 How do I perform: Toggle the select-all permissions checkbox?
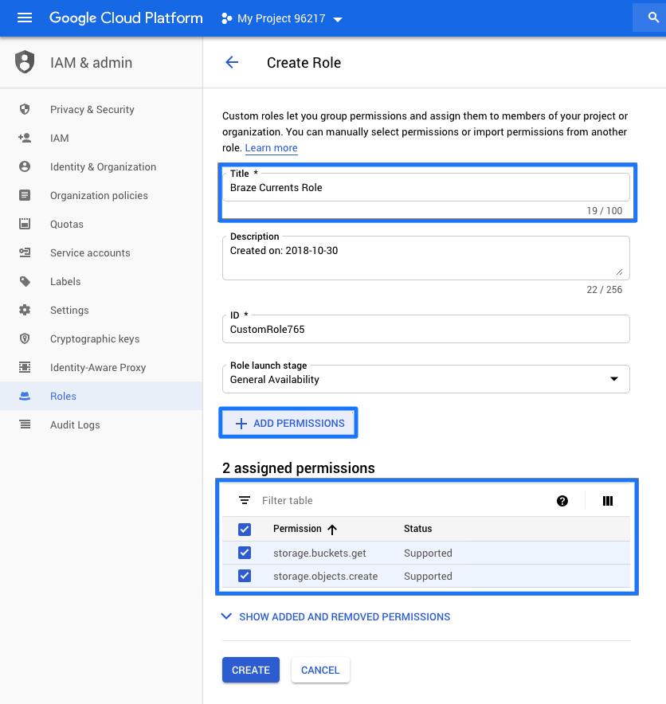point(245,530)
